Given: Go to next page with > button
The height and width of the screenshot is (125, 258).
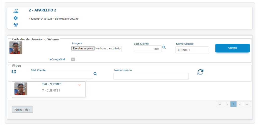Looking at the screenshot, I should [x=240, y=104].
